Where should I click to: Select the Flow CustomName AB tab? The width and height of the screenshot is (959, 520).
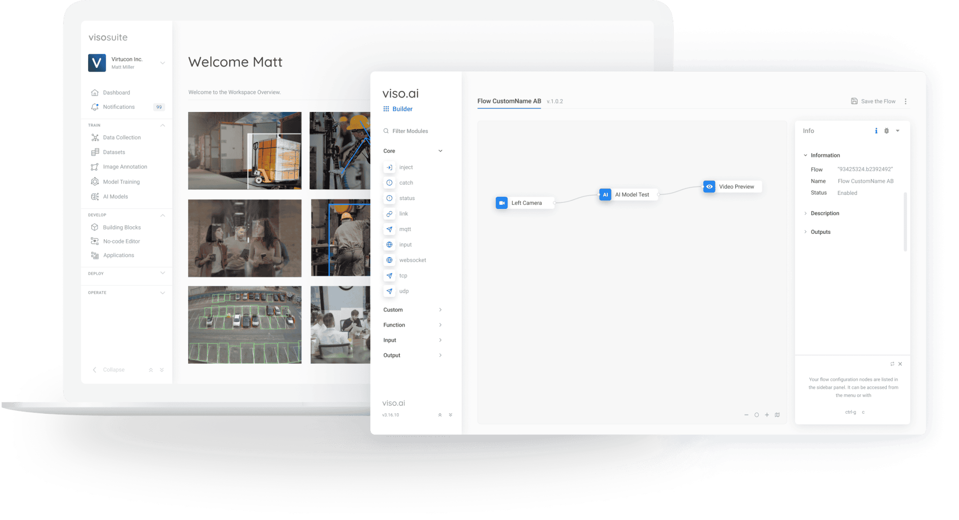click(509, 101)
